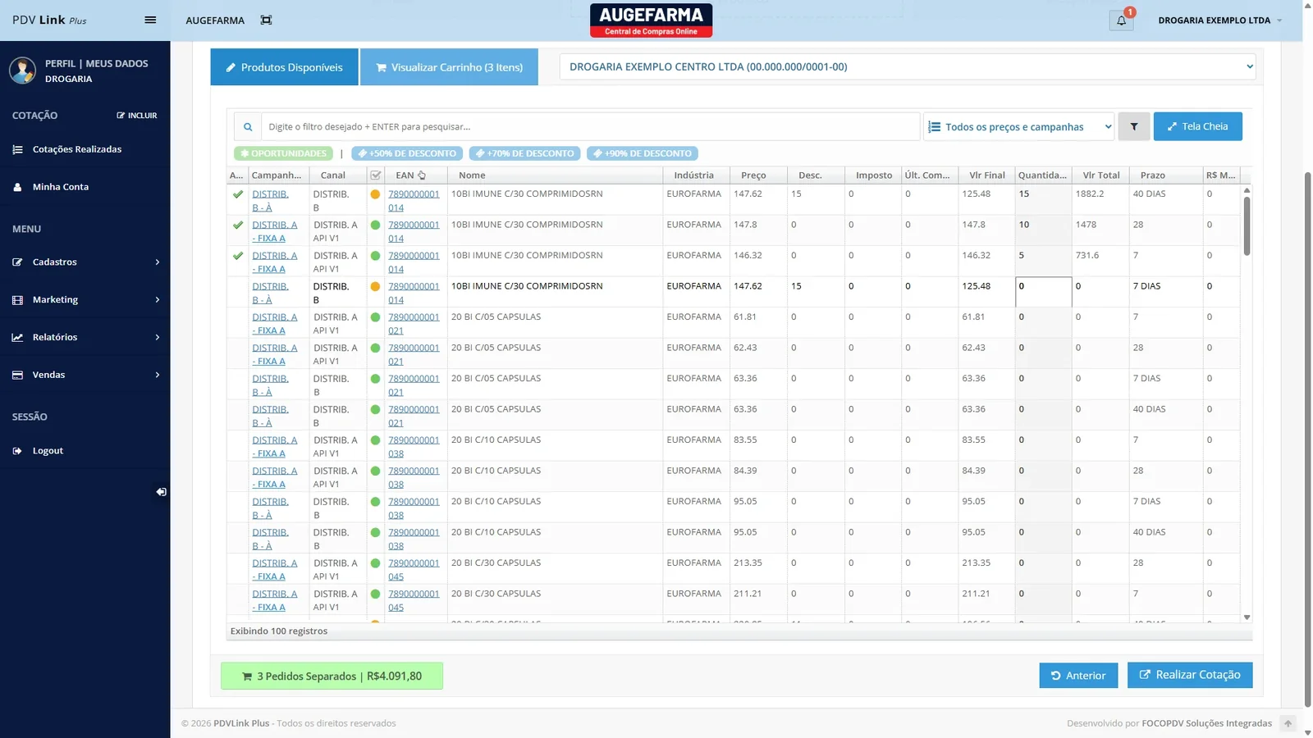Click the user profile avatar

pos(23,71)
